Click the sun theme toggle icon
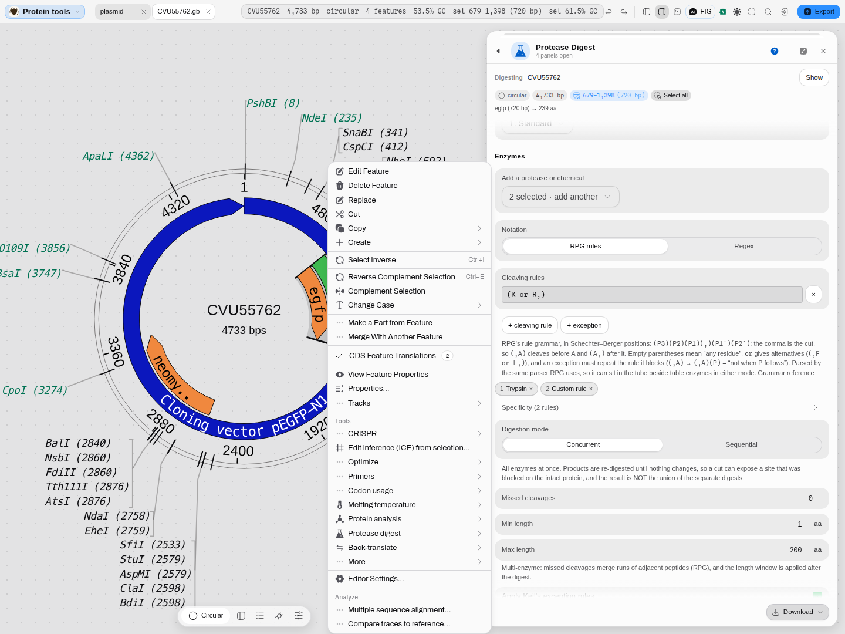 (737, 12)
